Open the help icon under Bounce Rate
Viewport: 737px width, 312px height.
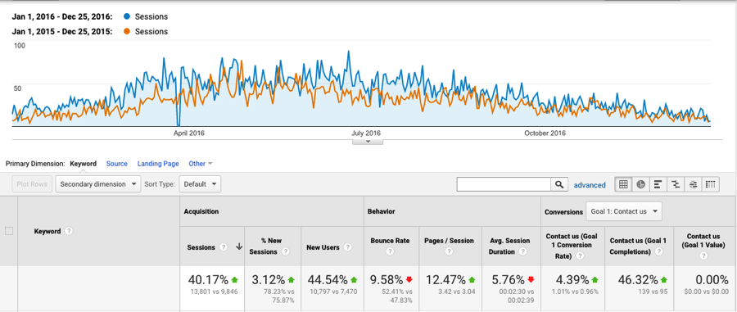pos(389,252)
